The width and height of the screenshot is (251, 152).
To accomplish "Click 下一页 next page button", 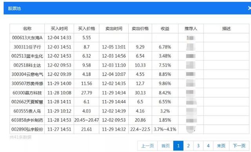I will [x=239, y=146].
